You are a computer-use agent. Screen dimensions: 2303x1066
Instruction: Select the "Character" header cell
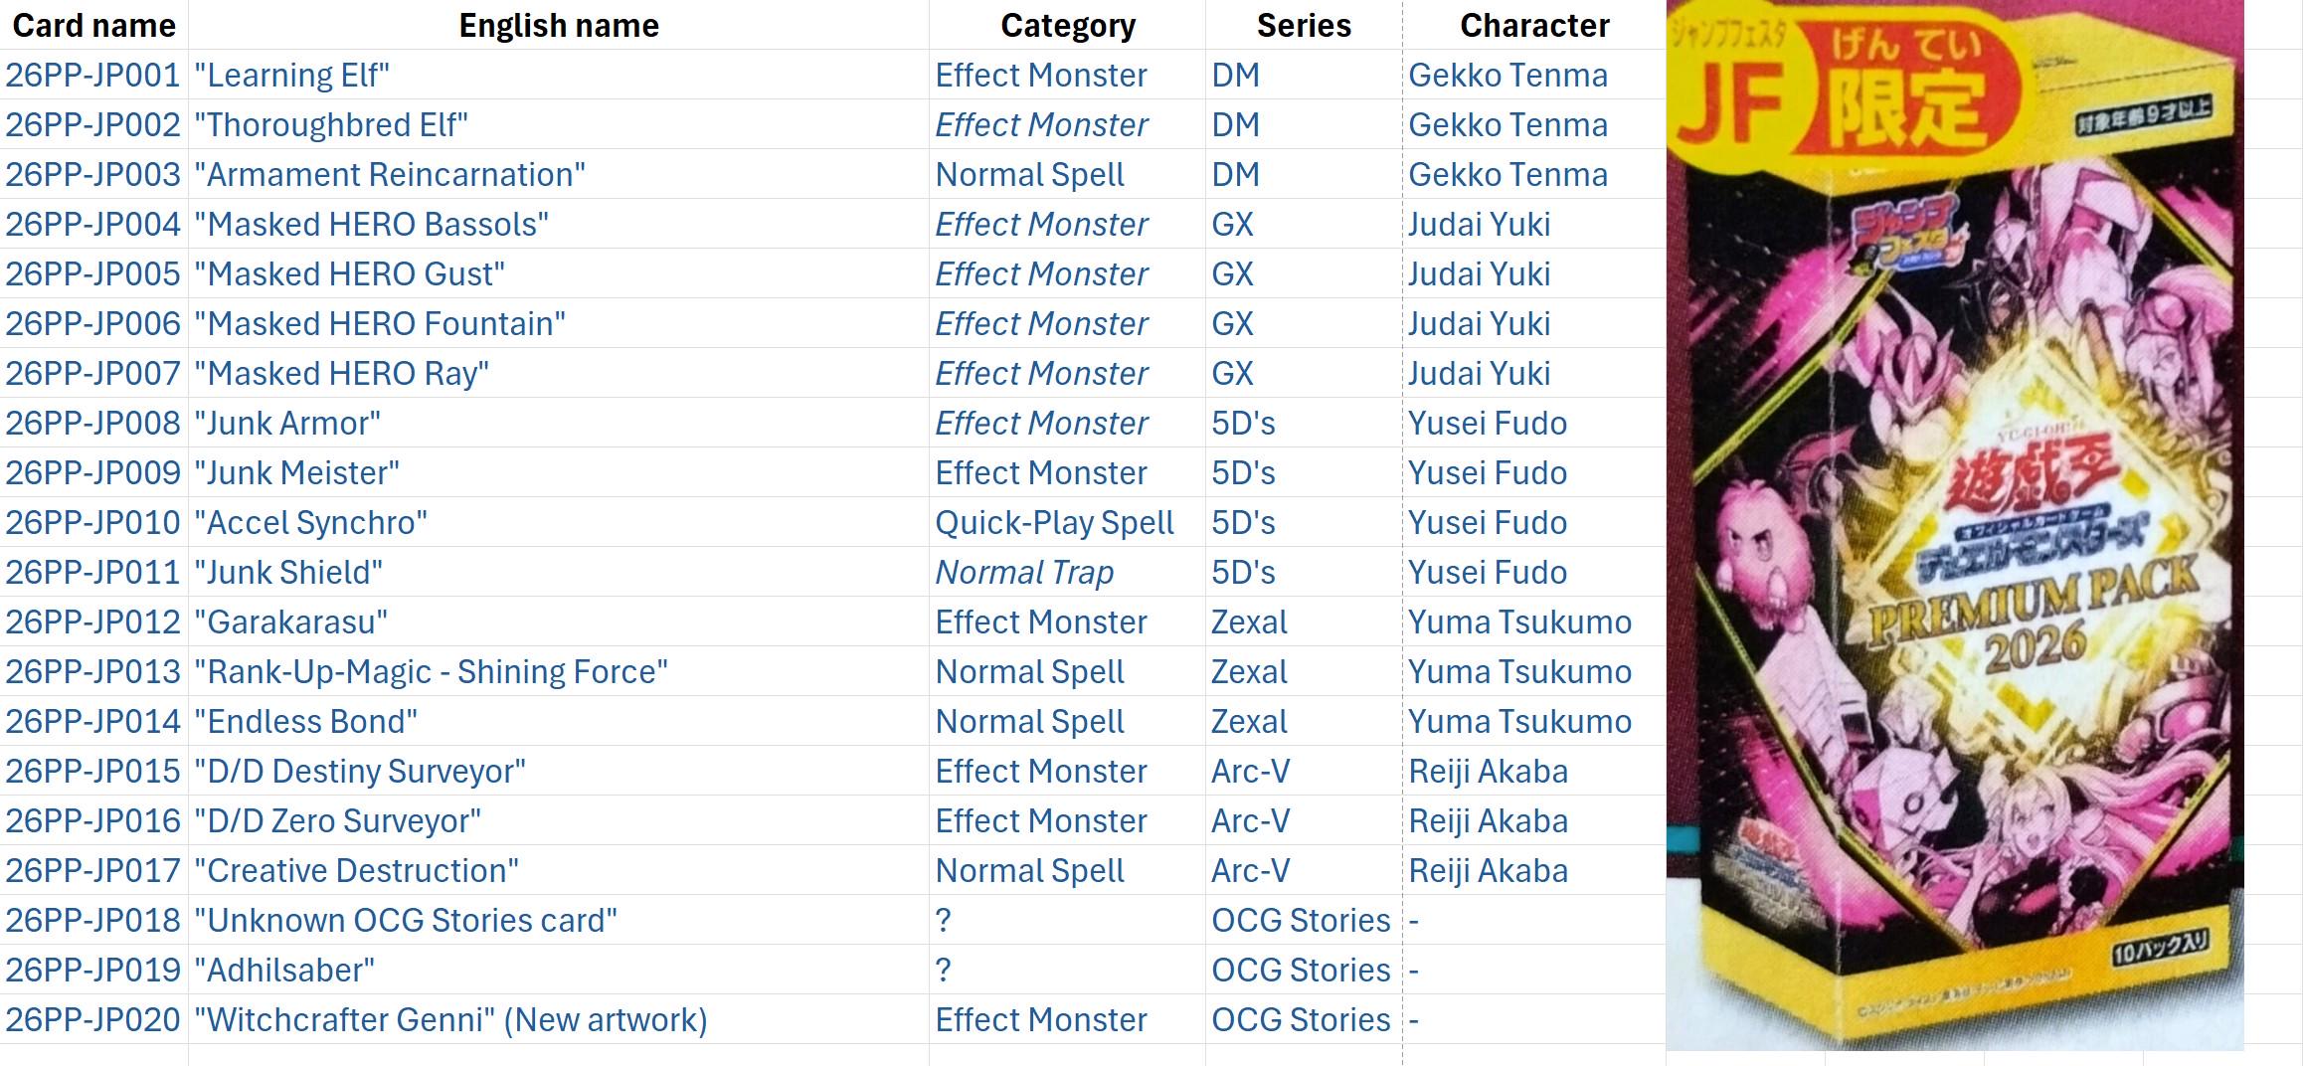click(x=1533, y=25)
